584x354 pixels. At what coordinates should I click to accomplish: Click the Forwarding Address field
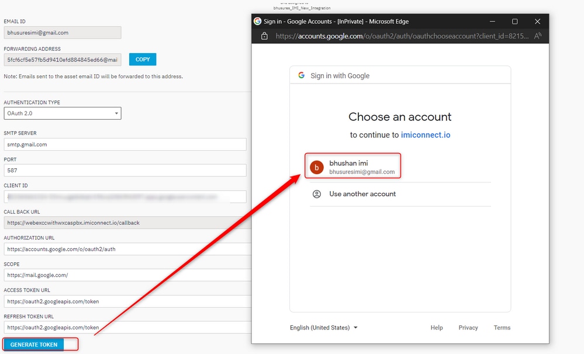[x=63, y=60]
